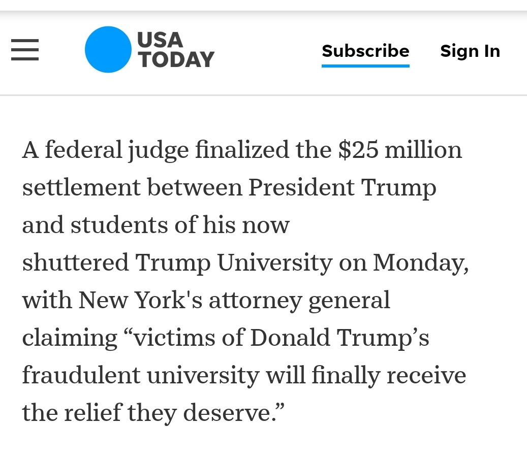Click the "$25 million" text
The width and height of the screenshot is (527, 458).
[x=400, y=150]
